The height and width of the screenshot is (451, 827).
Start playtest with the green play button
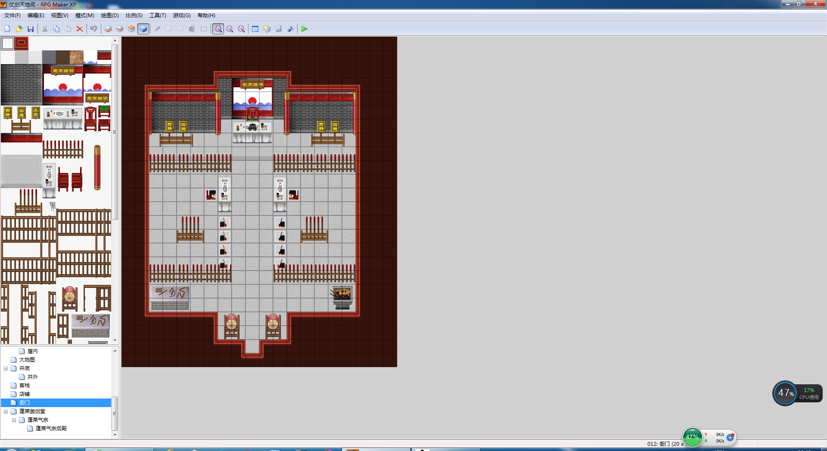[x=305, y=29]
